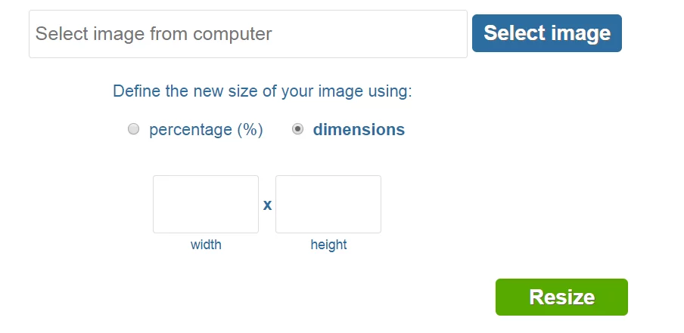Focus the width input box
The width and height of the screenshot is (684, 333).
[x=206, y=204]
